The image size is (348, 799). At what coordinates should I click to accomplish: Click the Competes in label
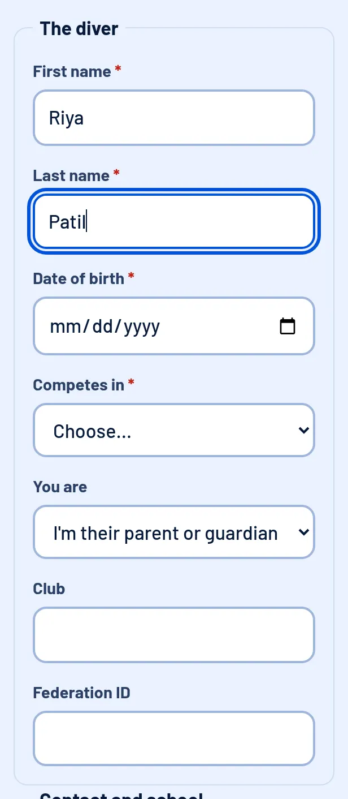point(79,385)
